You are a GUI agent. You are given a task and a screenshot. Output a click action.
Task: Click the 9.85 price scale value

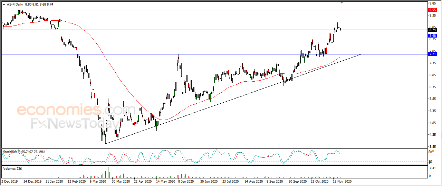point(432,3)
